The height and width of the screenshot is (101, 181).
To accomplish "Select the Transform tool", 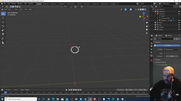I will [3, 34].
